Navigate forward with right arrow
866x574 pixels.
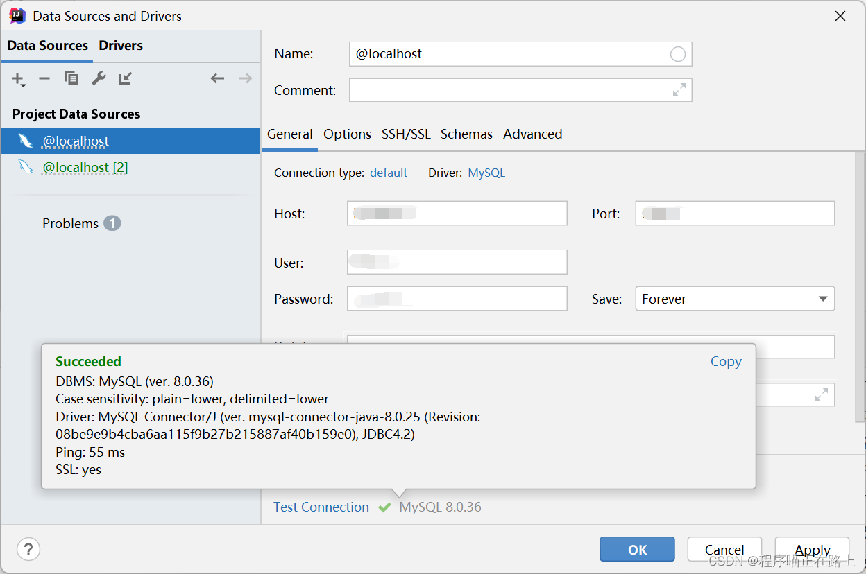point(245,78)
